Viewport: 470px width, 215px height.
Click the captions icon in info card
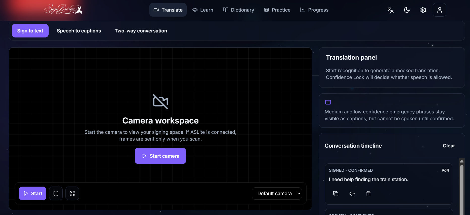(x=328, y=102)
